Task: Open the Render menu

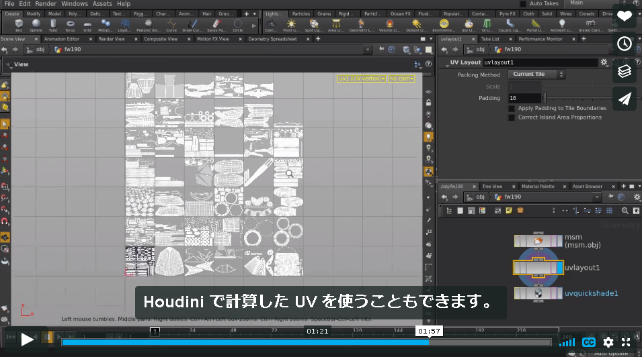Action: coord(46,3)
